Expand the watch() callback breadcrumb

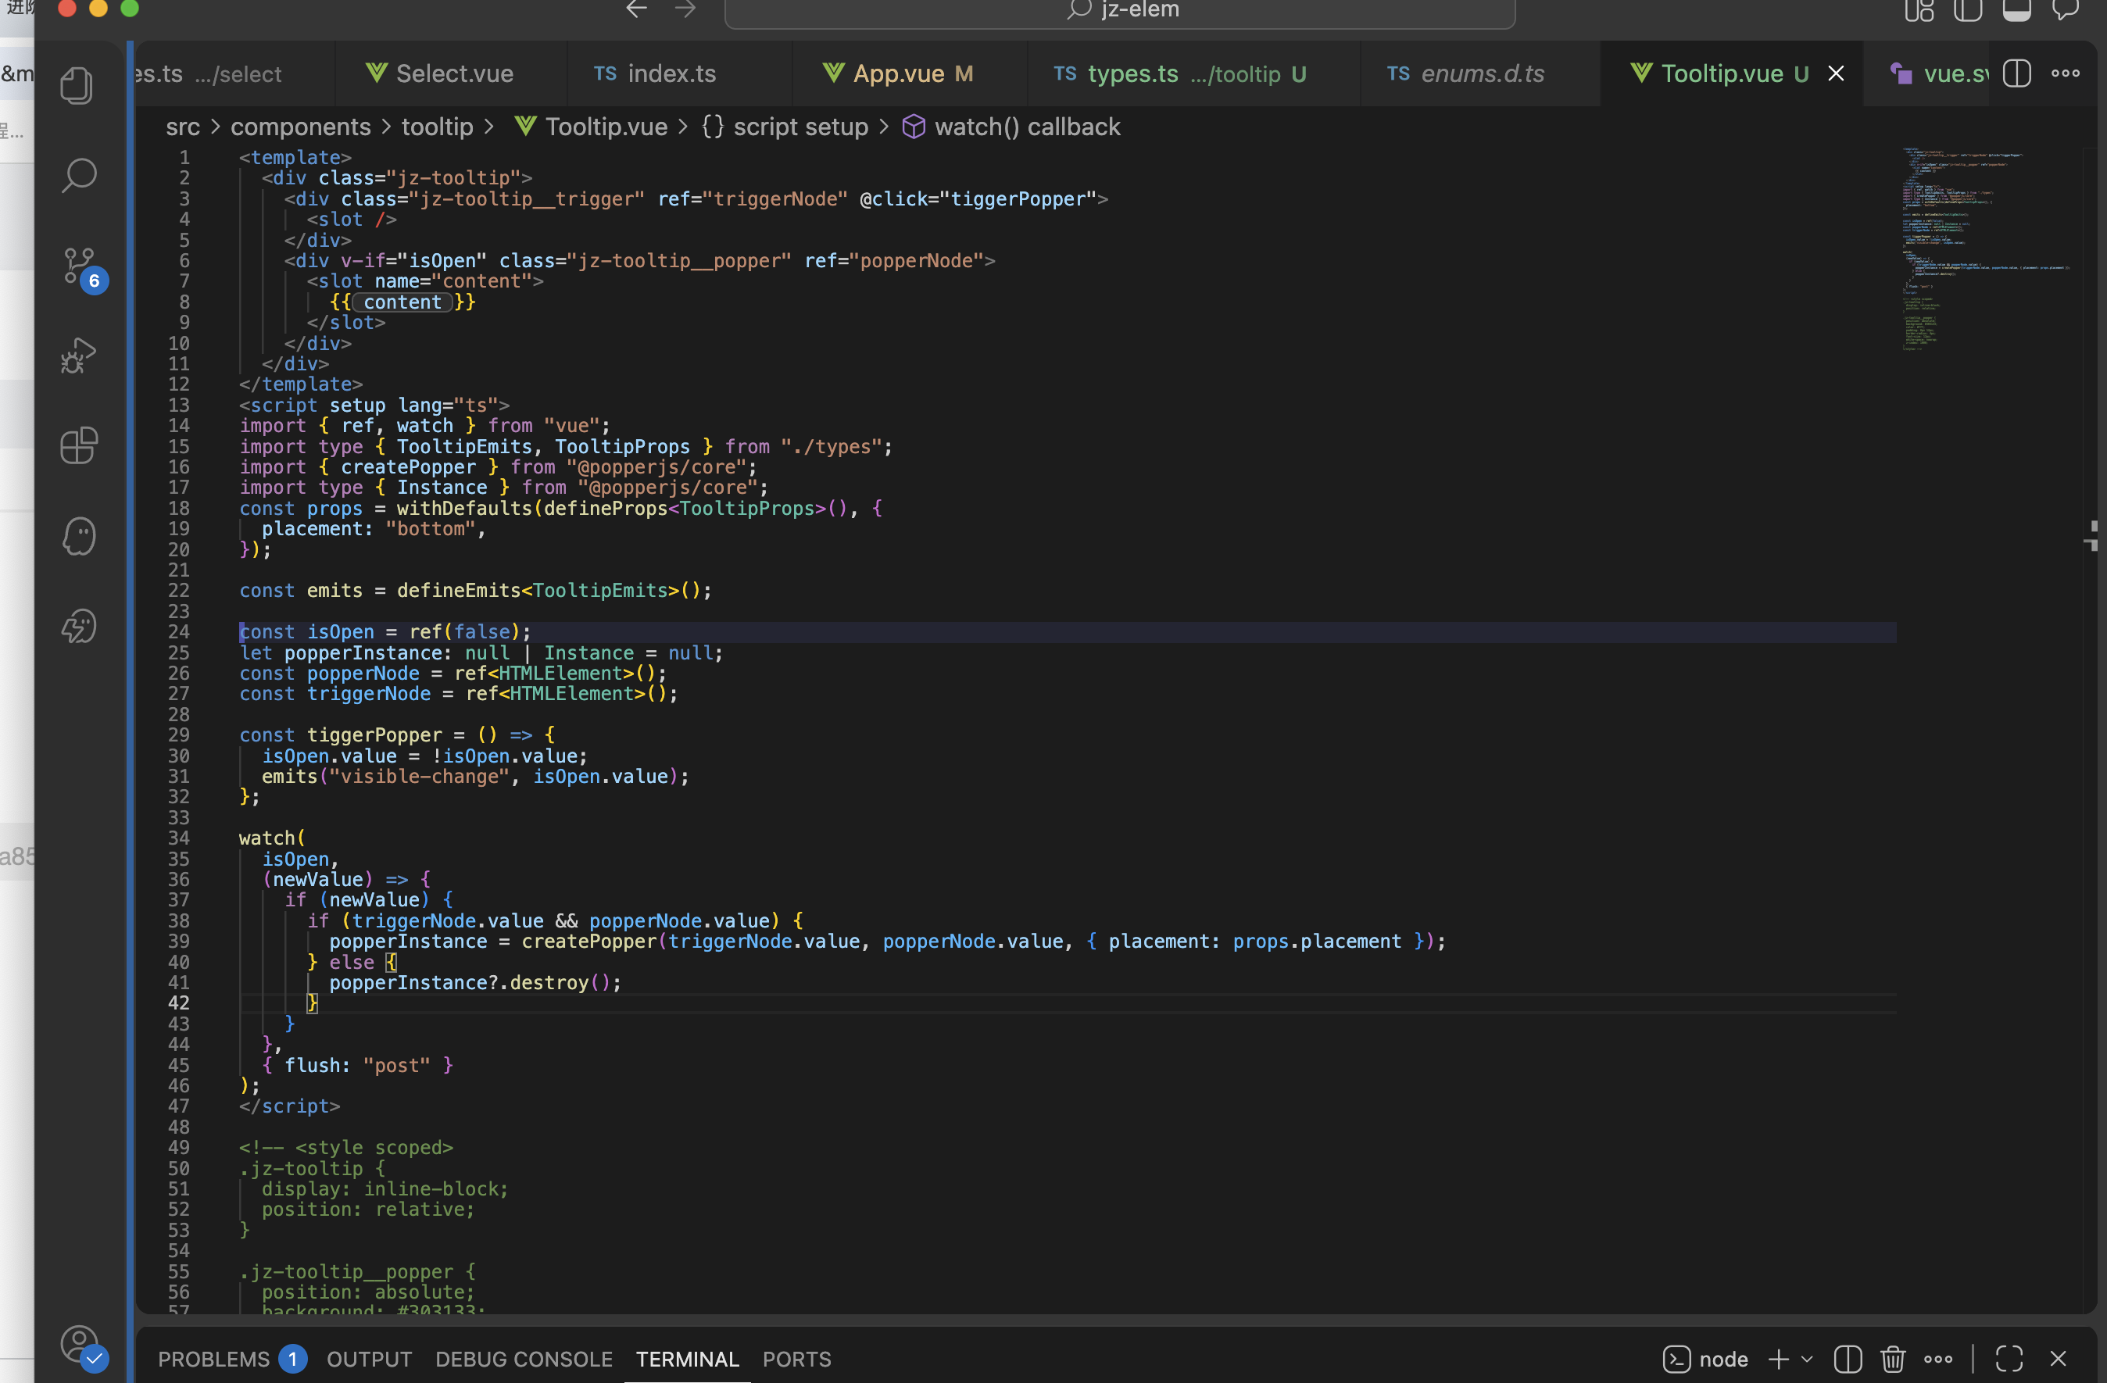click(1026, 127)
